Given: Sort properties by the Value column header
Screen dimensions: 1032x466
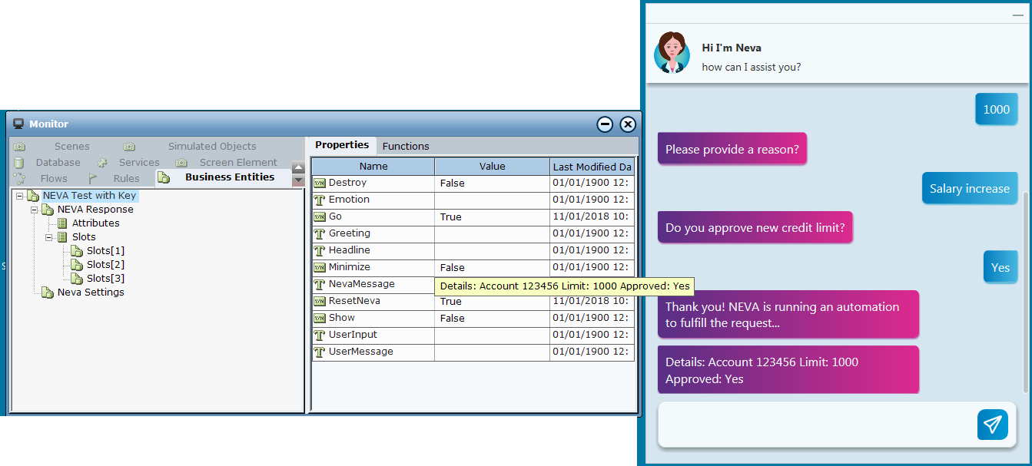Looking at the screenshot, I should click(x=492, y=166).
